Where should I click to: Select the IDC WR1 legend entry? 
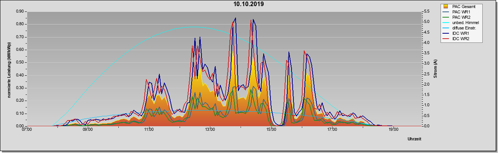460,33
